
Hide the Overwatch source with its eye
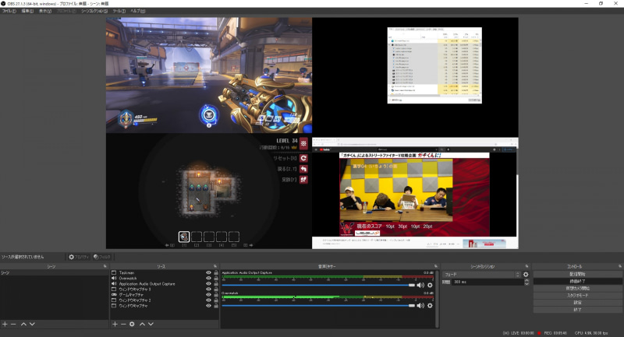[208, 279]
